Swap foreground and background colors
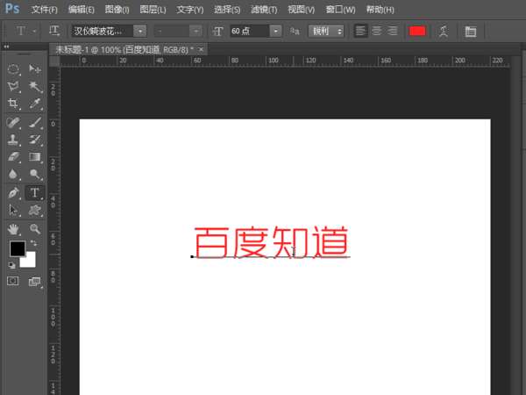Image resolution: width=526 pixels, height=395 pixels. (x=33, y=242)
